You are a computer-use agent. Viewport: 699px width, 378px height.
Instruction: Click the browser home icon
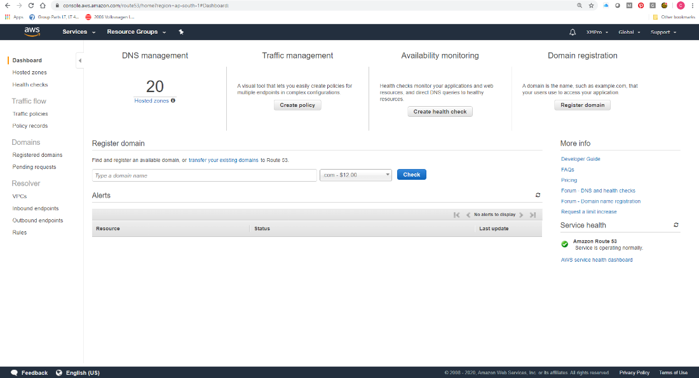point(43,5)
